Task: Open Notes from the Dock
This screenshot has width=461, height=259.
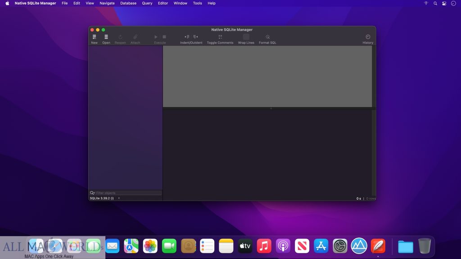Action: (226, 246)
